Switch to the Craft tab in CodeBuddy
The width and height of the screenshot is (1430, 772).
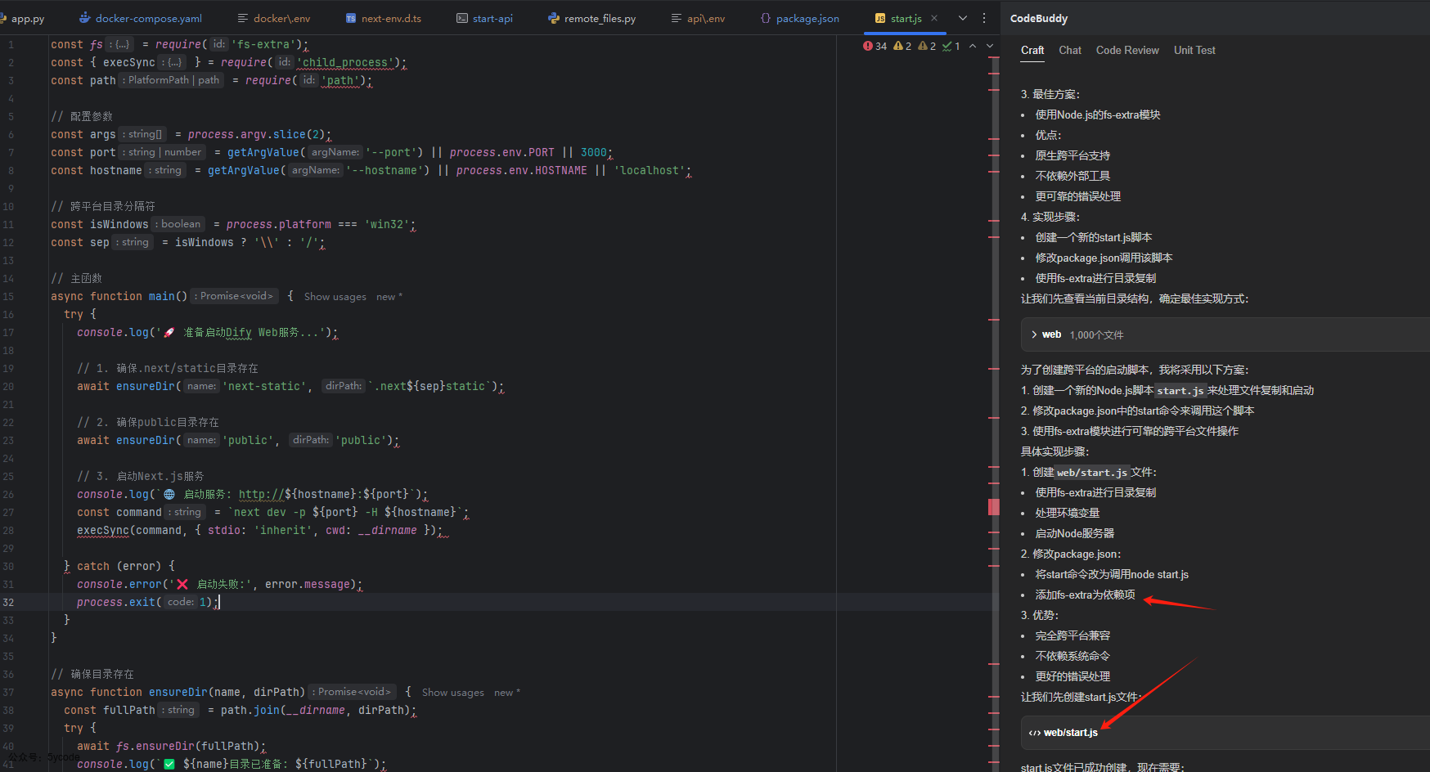click(x=1032, y=51)
